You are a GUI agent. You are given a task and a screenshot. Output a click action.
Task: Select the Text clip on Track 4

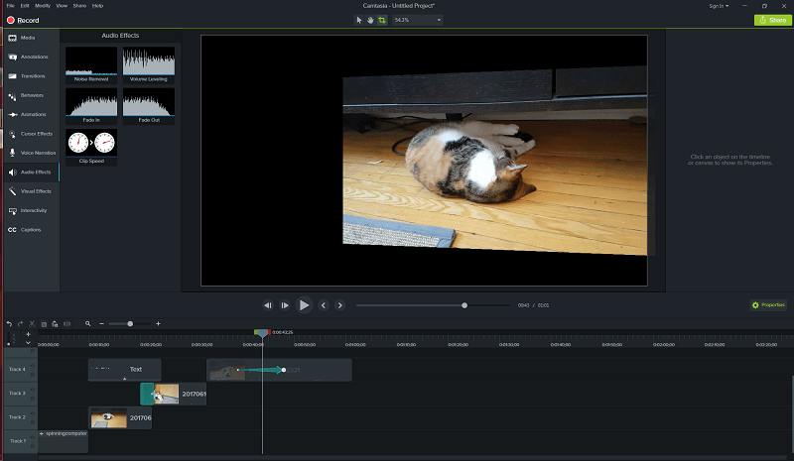[x=125, y=370]
